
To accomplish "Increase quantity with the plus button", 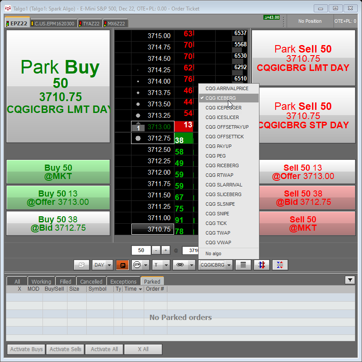I will tap(166, 250).
